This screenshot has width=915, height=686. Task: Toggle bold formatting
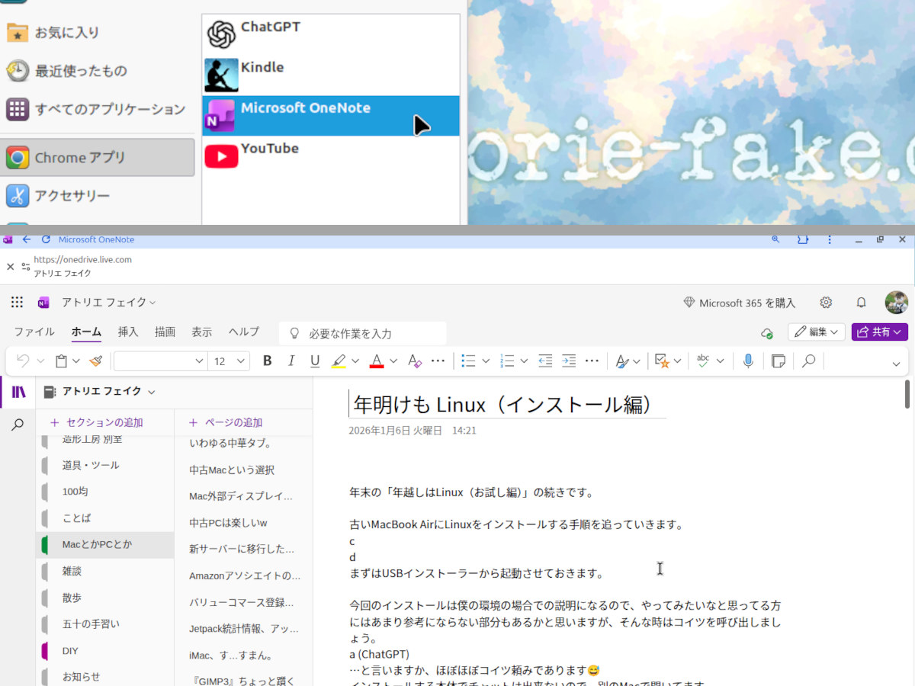tap(267, 361)
